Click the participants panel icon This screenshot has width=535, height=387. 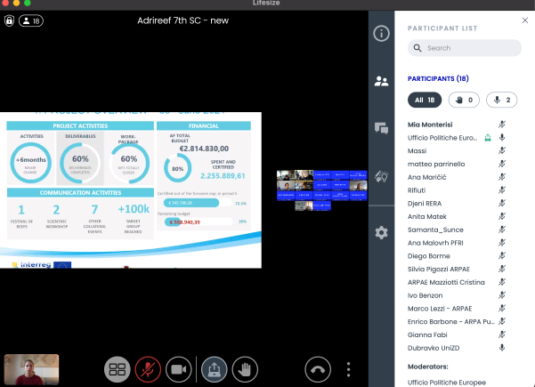point(382,81)
